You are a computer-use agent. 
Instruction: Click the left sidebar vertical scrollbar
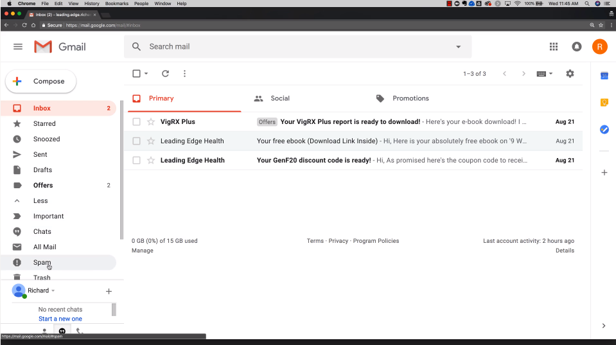point(121,170)
